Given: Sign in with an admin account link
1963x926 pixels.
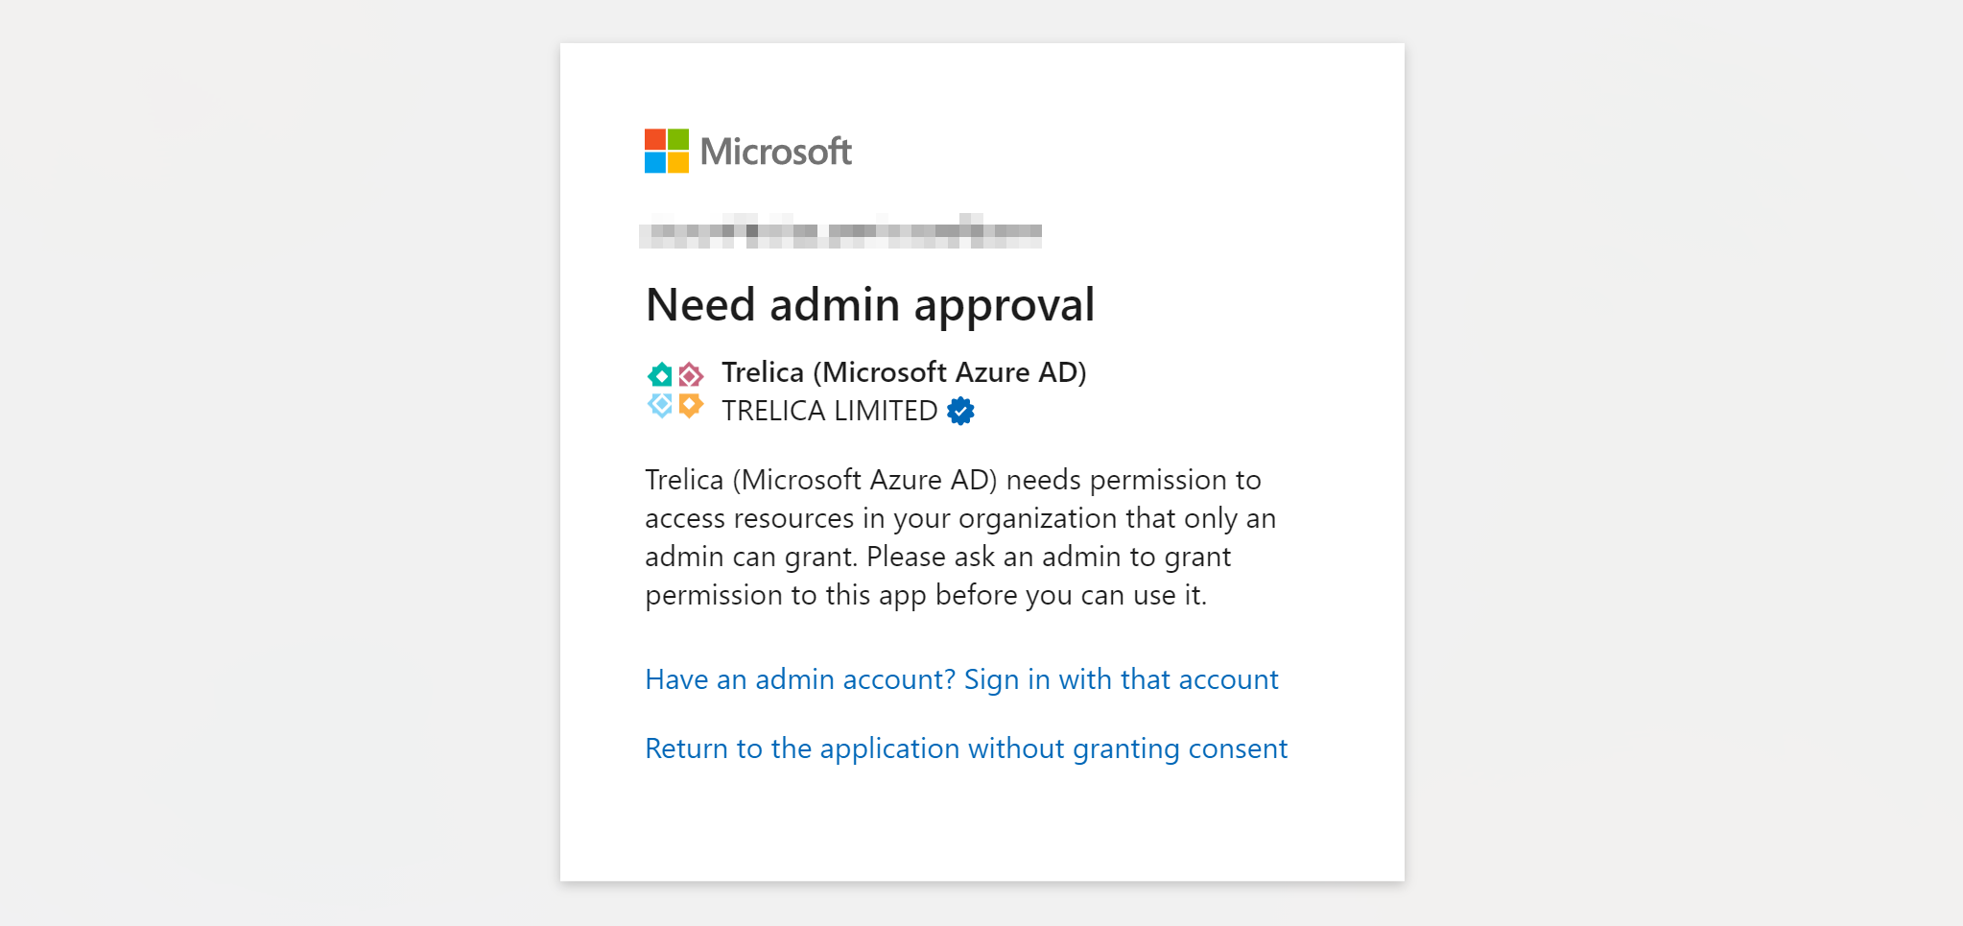Looking at the screenshot, I should point(961,679).
